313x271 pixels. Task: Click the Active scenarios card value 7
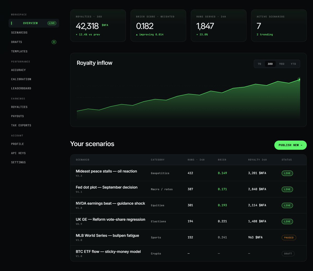[259, 26]
